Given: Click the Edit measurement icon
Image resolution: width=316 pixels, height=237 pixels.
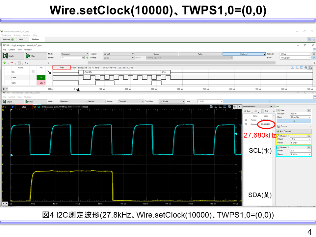Looking at the screenshot, I should coord(263,111).
